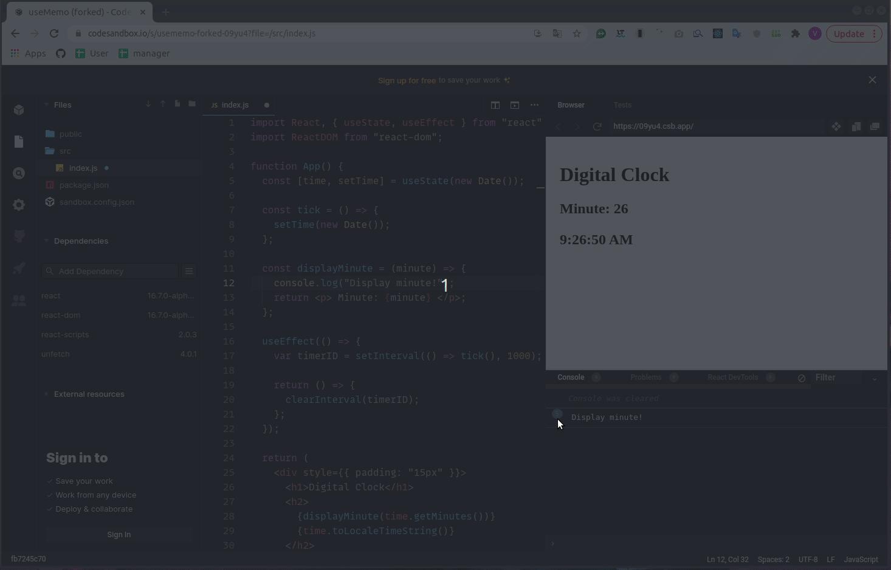The width and height of the screenshot is (891, 570).
Task: Click the upload arrow icon in Files header
Action: pyautogui.click(x=163, y=105)
